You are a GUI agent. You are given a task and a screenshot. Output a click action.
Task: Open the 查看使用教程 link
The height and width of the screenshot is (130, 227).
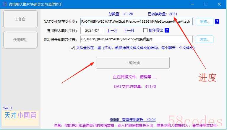(133, 119)
